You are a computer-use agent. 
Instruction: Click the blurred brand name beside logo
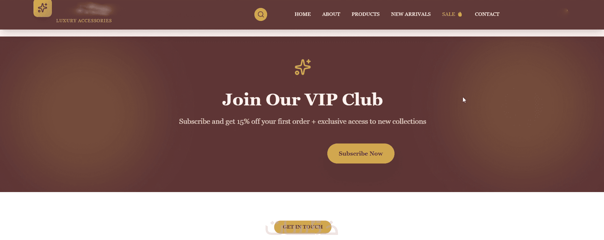92,9
